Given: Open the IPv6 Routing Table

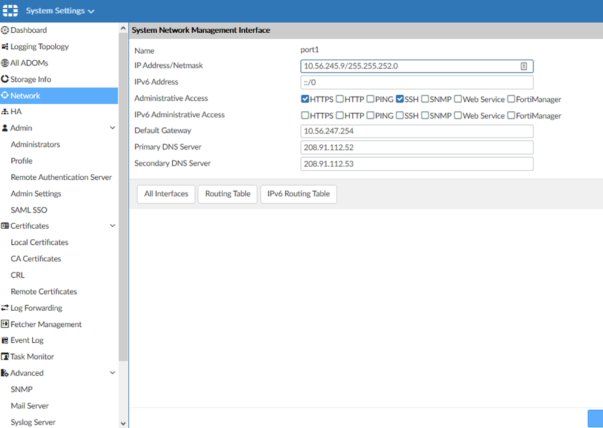Looking at the screenshot, I should (x=299, y=194).
